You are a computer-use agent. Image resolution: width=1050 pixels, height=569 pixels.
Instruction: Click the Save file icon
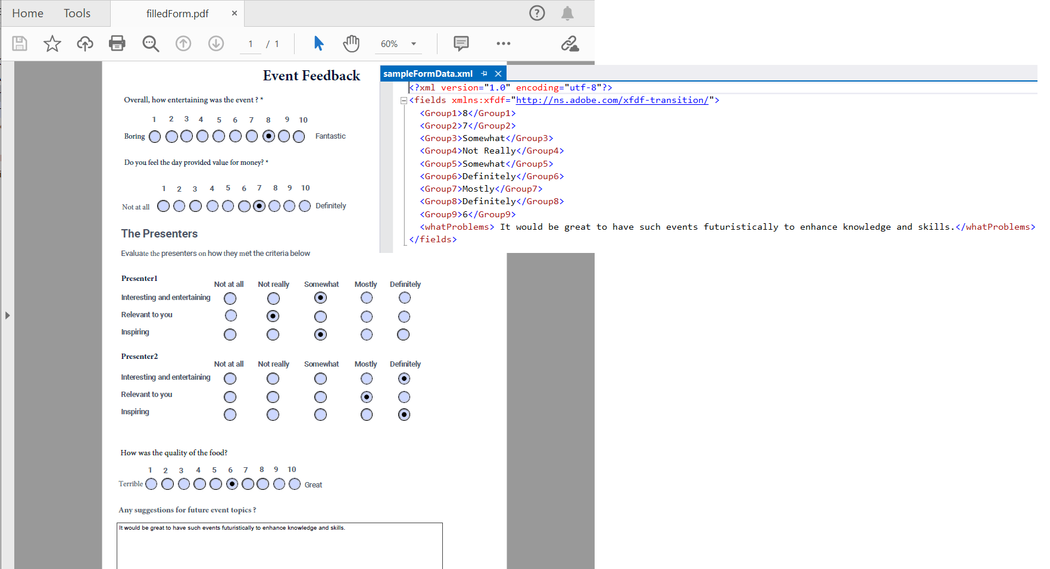click(x=20, y=43)
